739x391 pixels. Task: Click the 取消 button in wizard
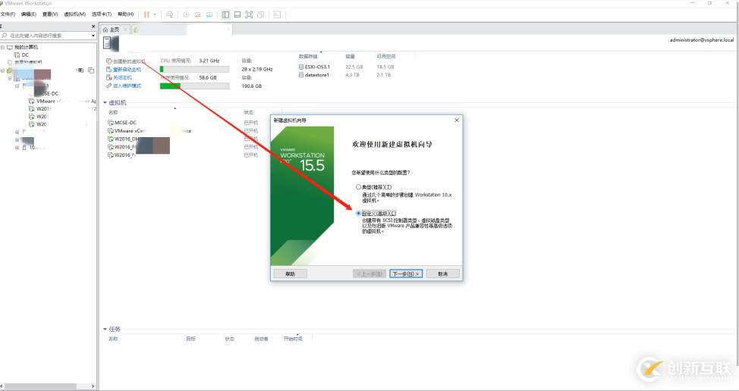pos(442,274)
